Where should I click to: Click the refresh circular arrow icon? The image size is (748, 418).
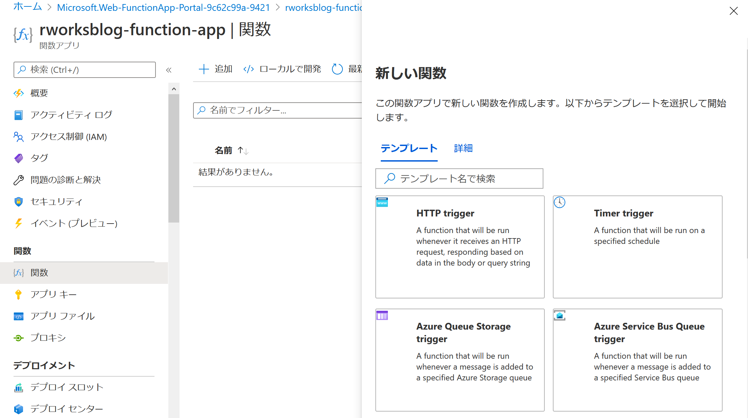[337, 69]
